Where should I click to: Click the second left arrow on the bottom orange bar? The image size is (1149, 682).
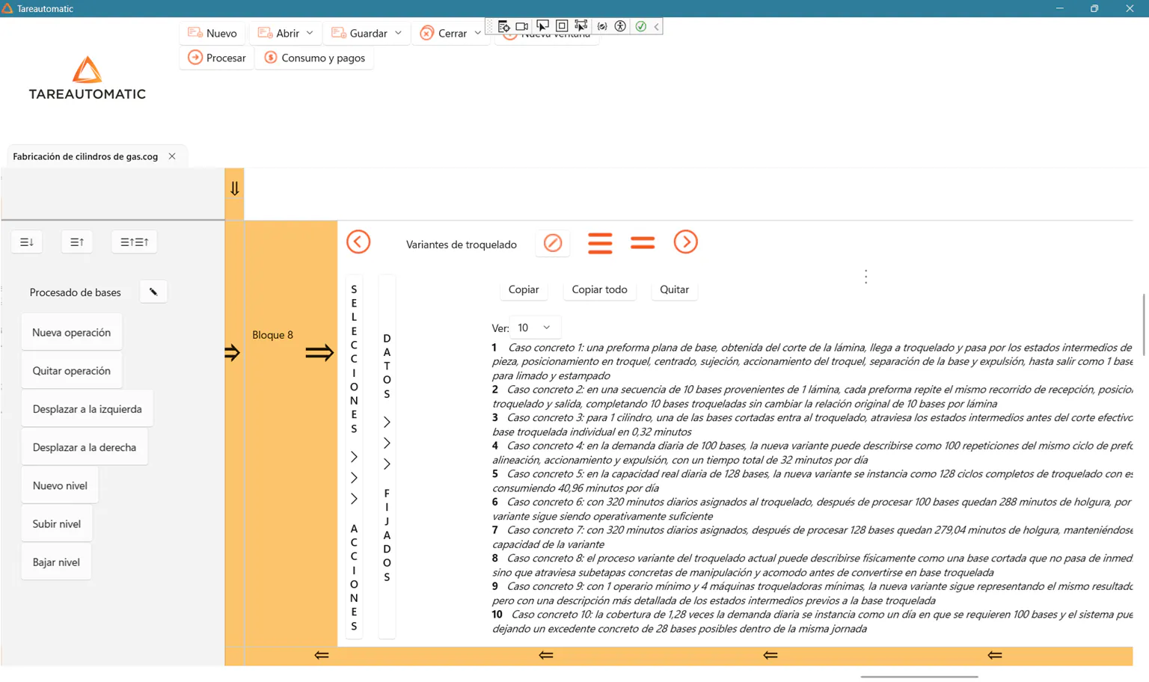click(x=546, y=655)
